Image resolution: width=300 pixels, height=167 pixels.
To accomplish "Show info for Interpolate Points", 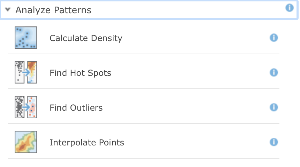I will click(x=274, y=142).
